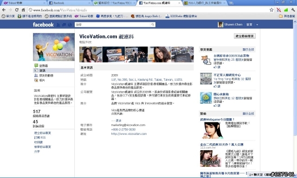Viewport: 297px width, 178px height.
Task: Open the browser home page icon
Action: 23,10
